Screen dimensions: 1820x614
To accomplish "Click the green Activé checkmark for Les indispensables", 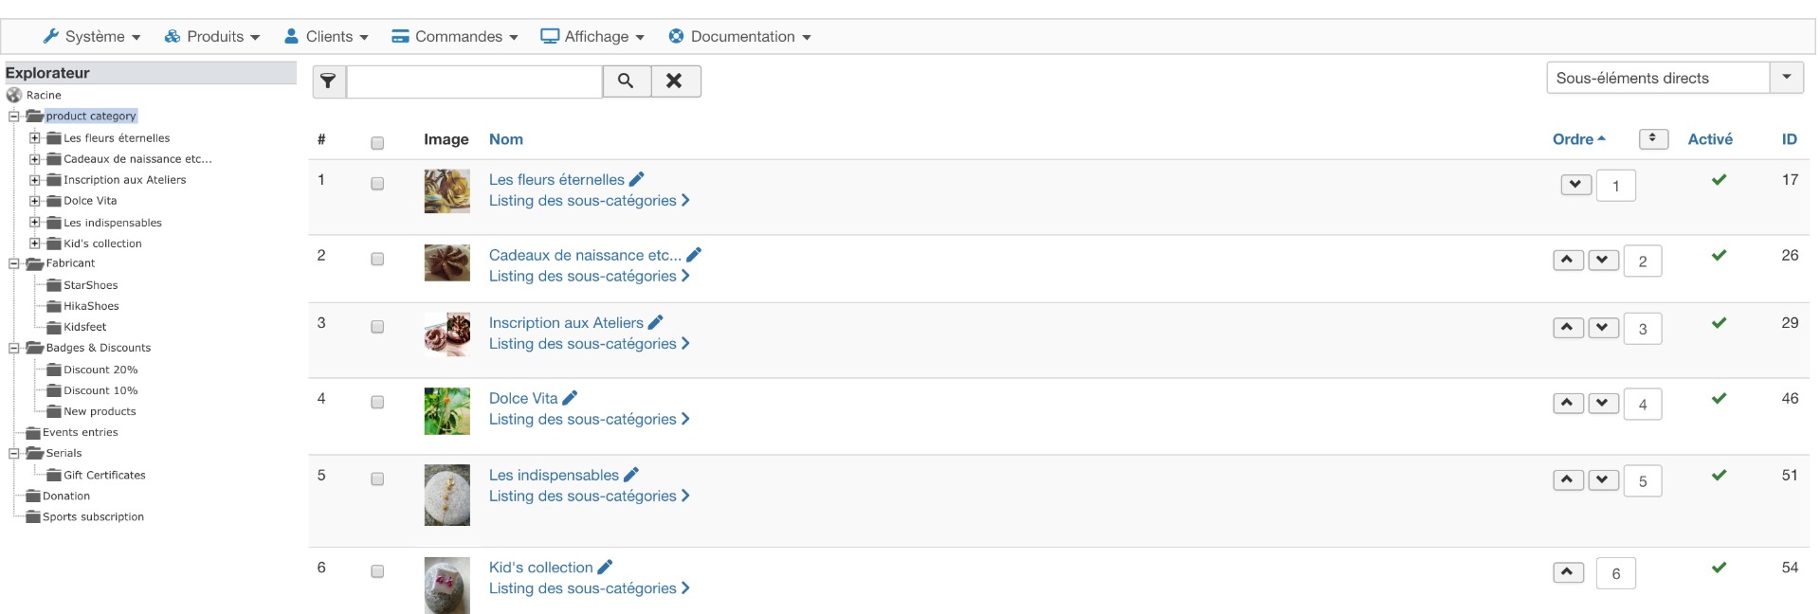I will (x=1719, y=475).
